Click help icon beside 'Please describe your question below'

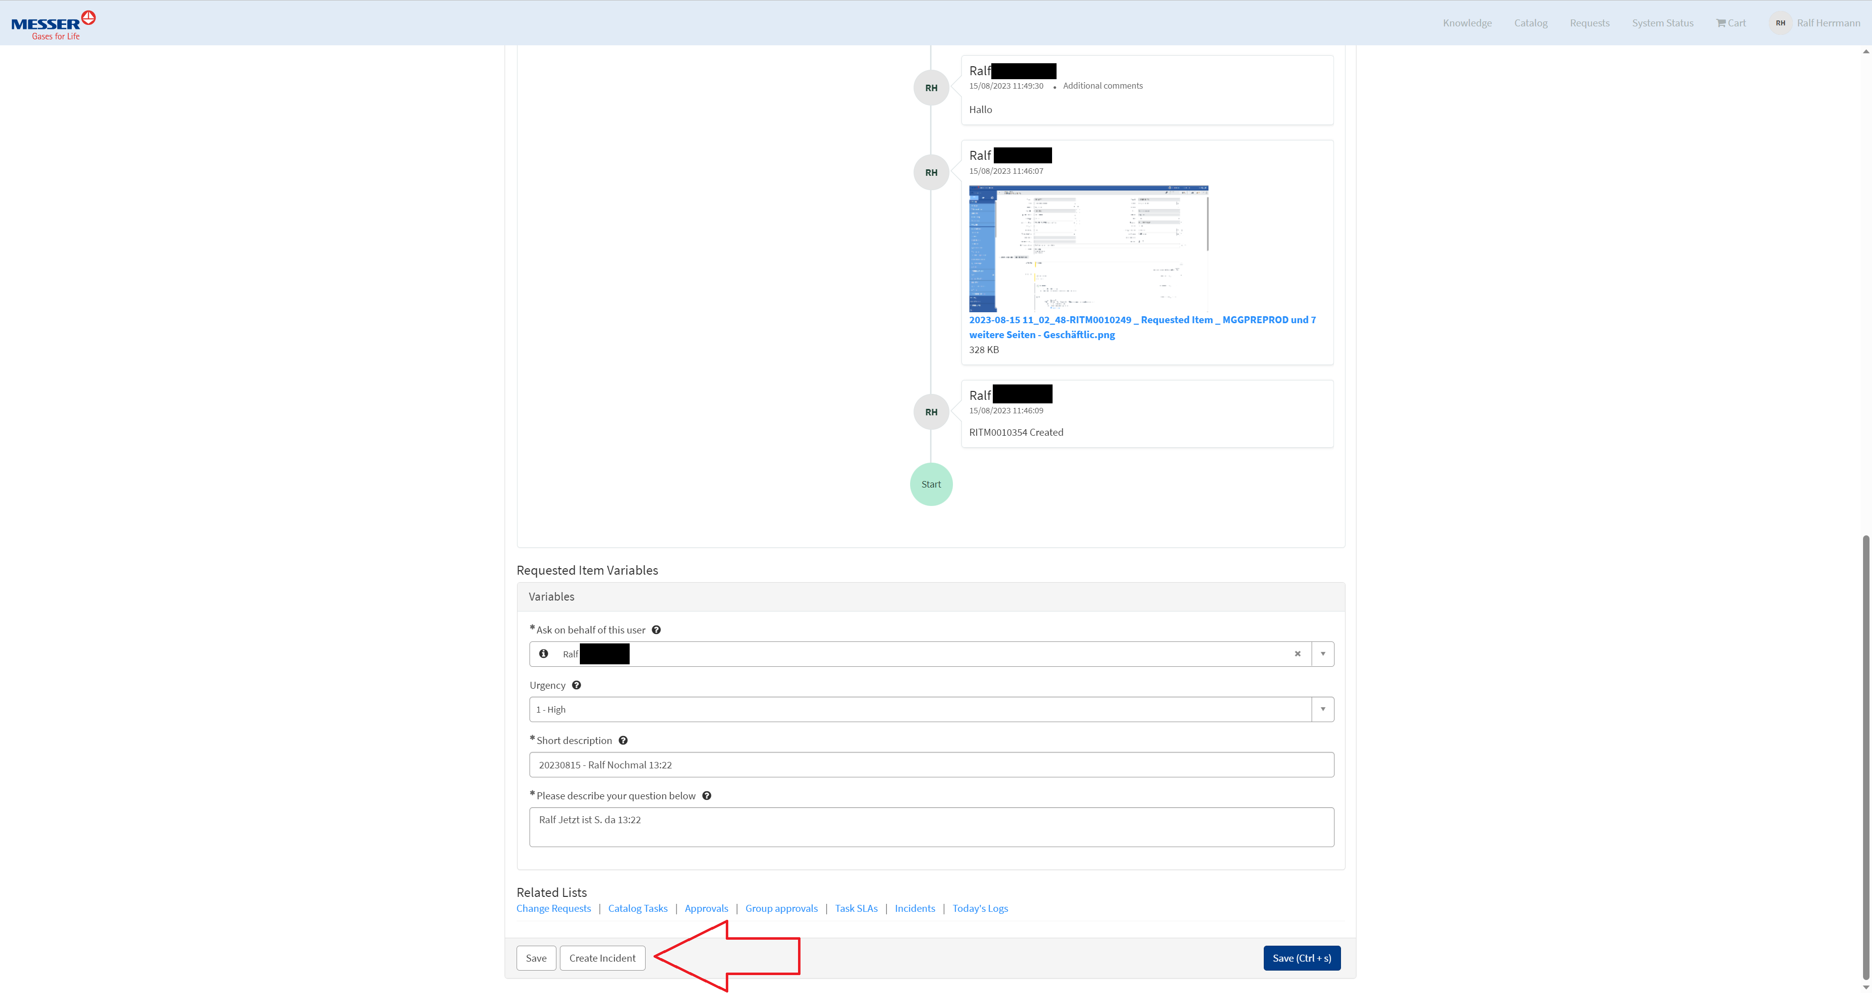706,795
